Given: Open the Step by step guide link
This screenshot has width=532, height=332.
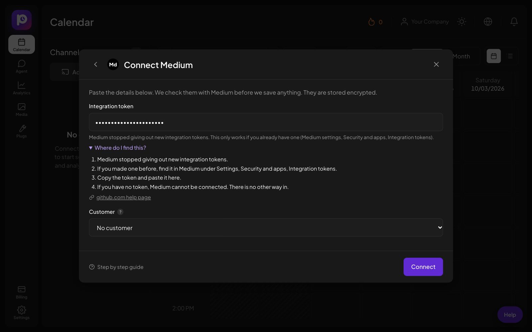Looking at the screenshot, I should (116, 267).
